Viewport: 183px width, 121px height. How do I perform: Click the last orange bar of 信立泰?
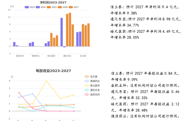pos(89,35)
